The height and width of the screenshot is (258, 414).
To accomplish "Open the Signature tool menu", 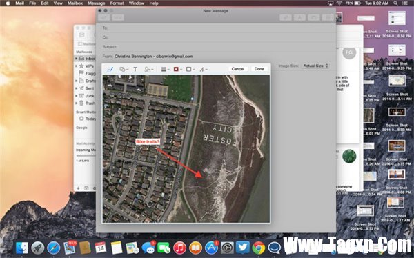I will [x=148, y=69].
